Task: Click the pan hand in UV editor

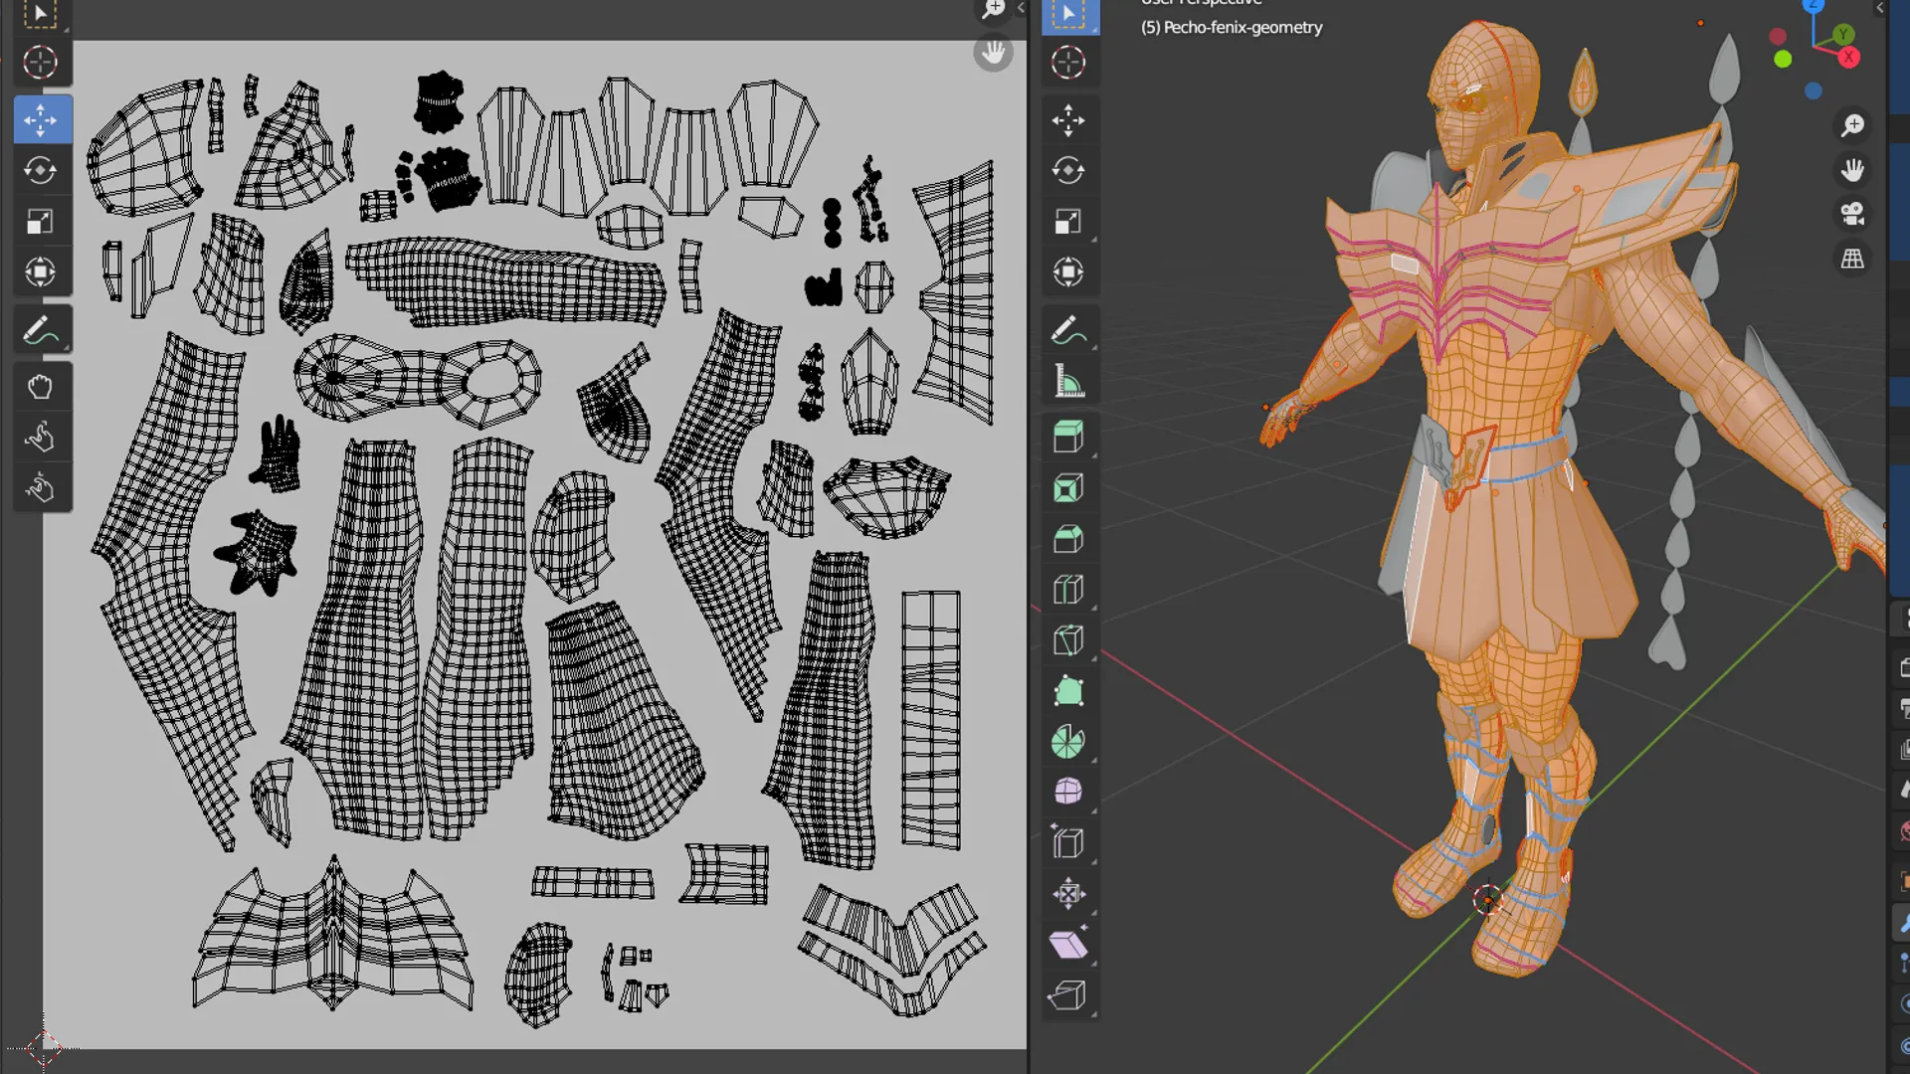Action: (x=993, y=53)
